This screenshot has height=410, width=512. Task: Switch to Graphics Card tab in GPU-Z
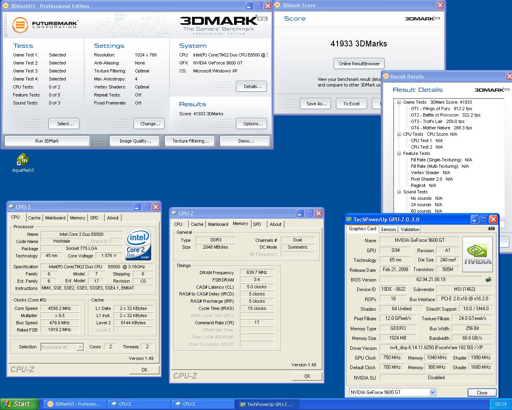tap(362, 229)
